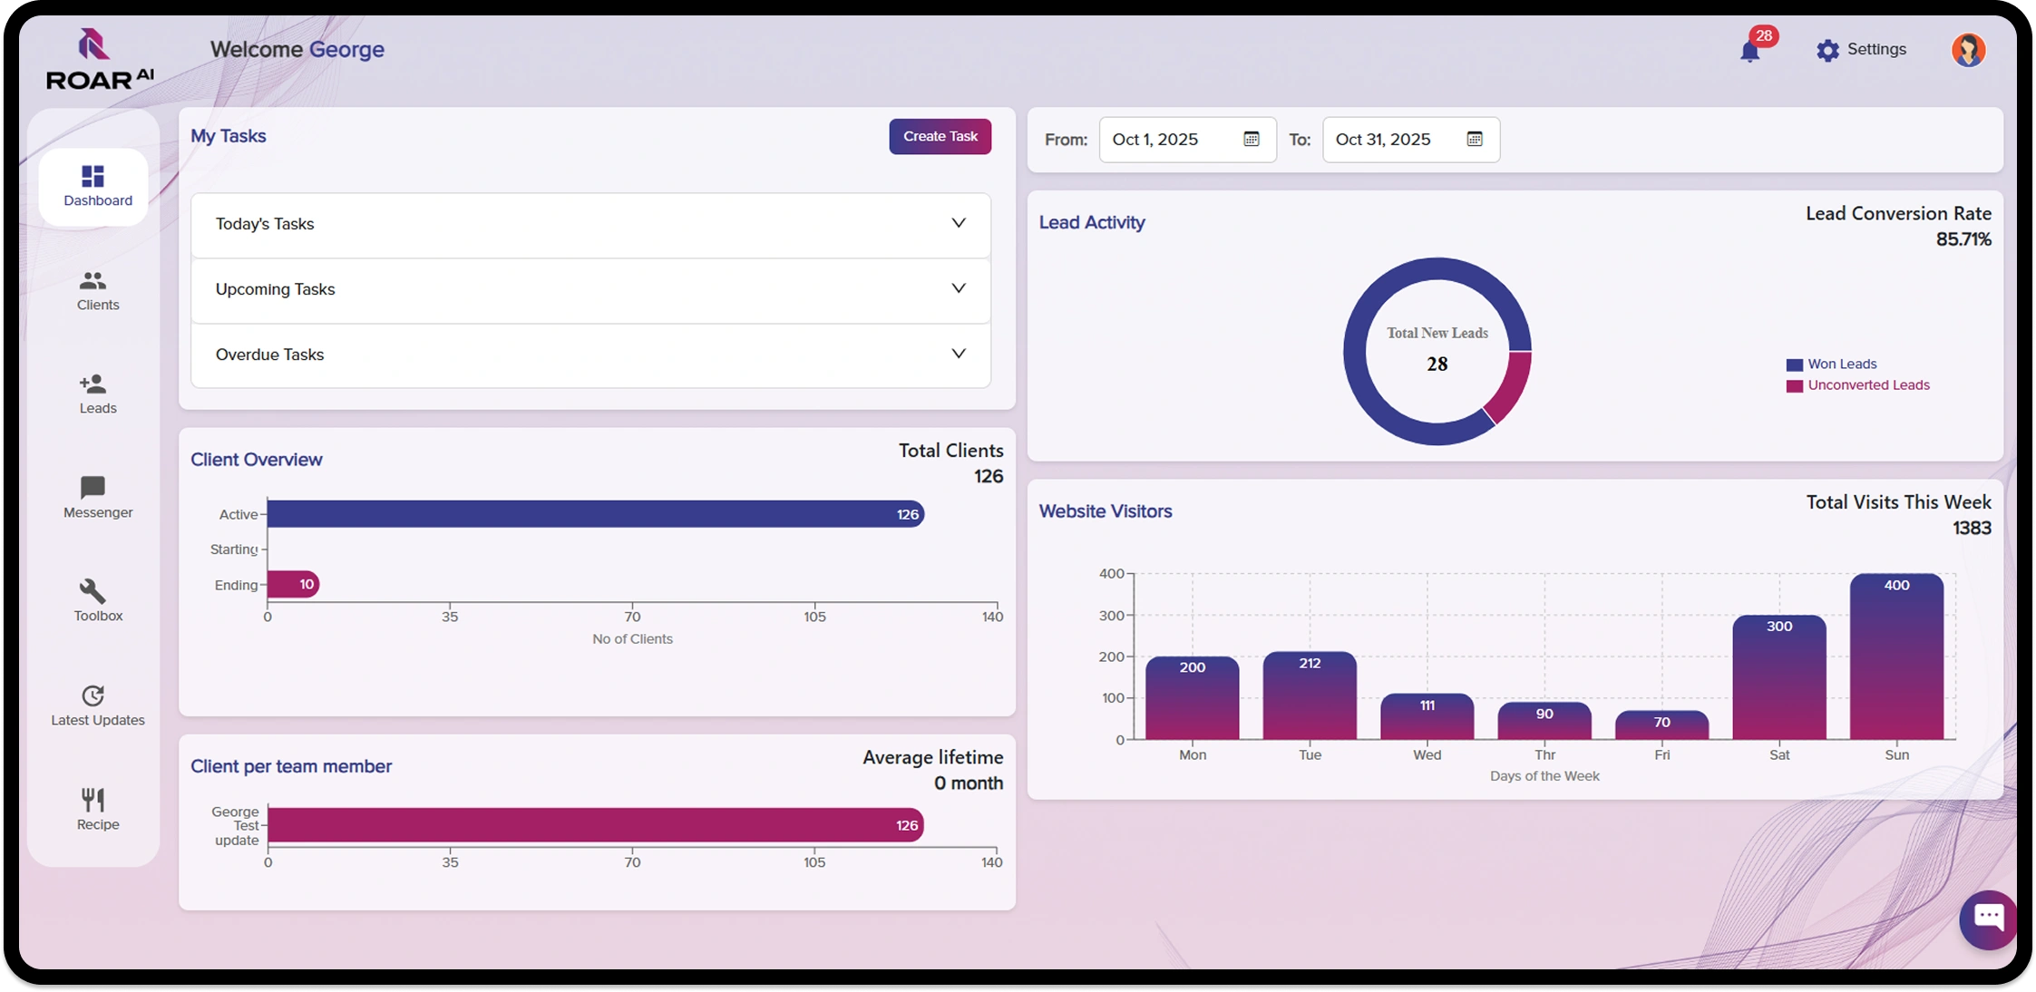Click the Create Task button

click(x=940, y=136)
